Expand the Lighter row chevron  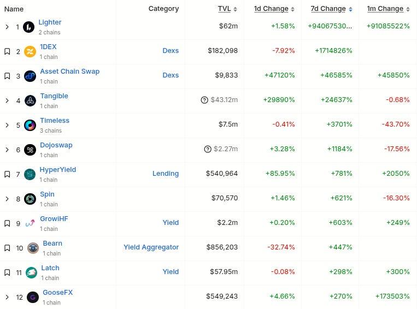point(7,27)
